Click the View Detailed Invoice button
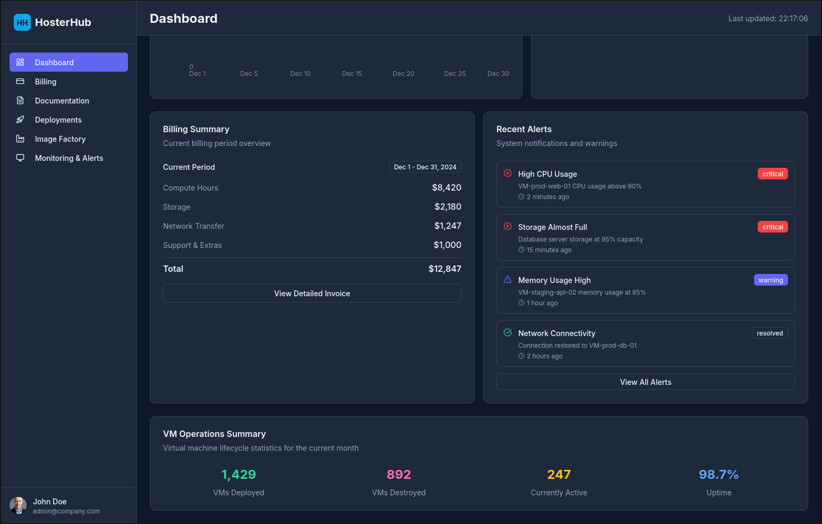 (312, 293)
